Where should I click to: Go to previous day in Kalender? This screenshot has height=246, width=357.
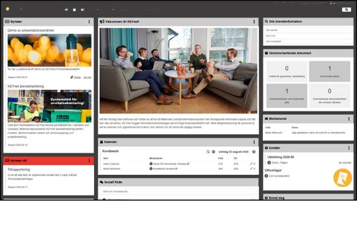coord(214,151)
